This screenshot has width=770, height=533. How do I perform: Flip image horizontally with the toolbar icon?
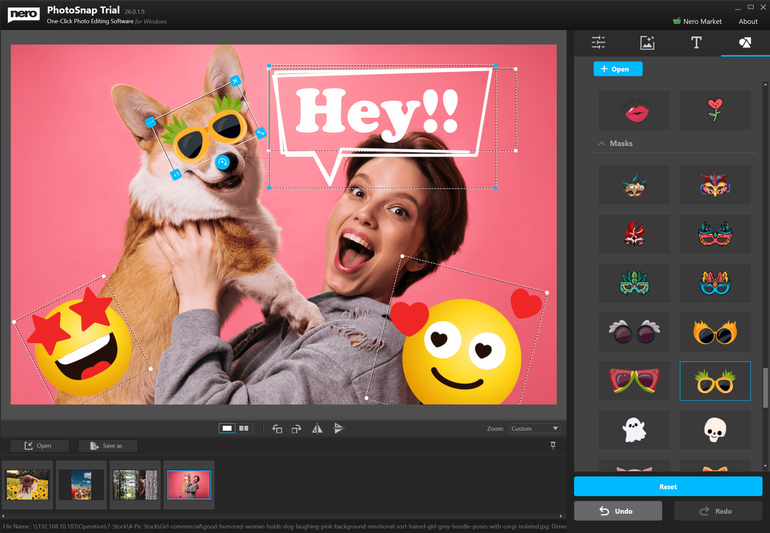[317, 428]
